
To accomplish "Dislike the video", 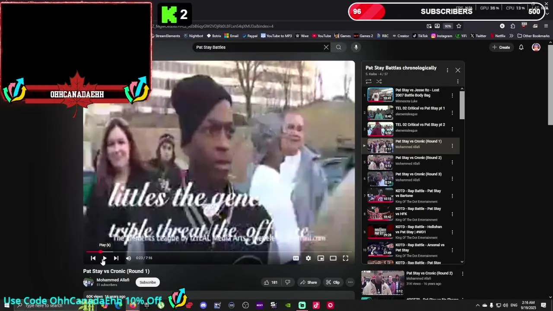I will tap(288, 282).
